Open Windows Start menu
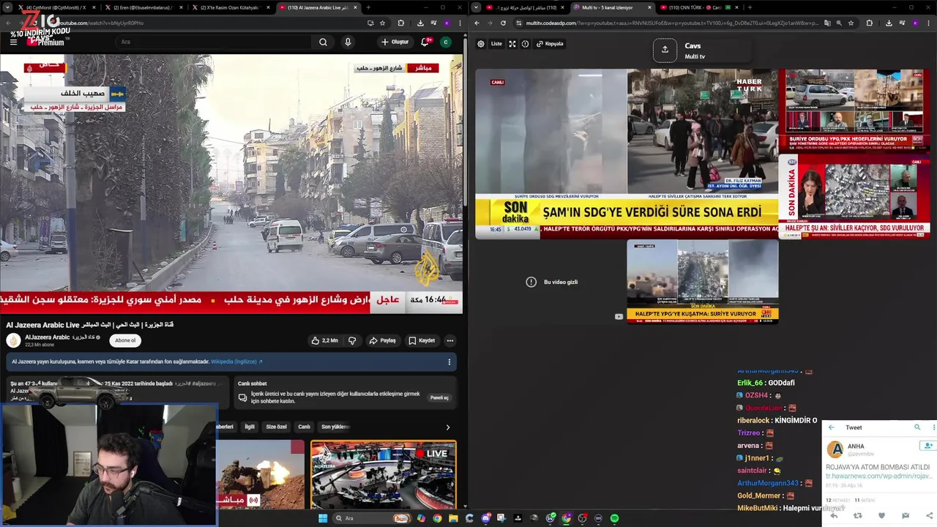 coord(323,518)
